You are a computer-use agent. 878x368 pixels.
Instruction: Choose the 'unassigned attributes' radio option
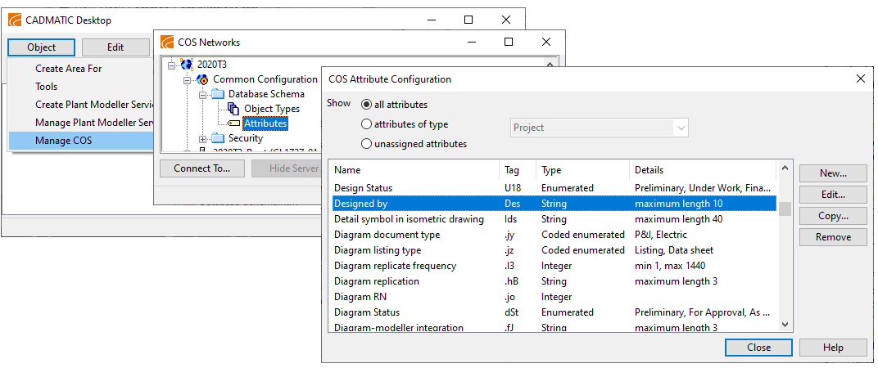pyautogui.click(x=366, y=144)
